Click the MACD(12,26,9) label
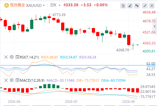Screen dimensions: 157x106 coord(32,80)
